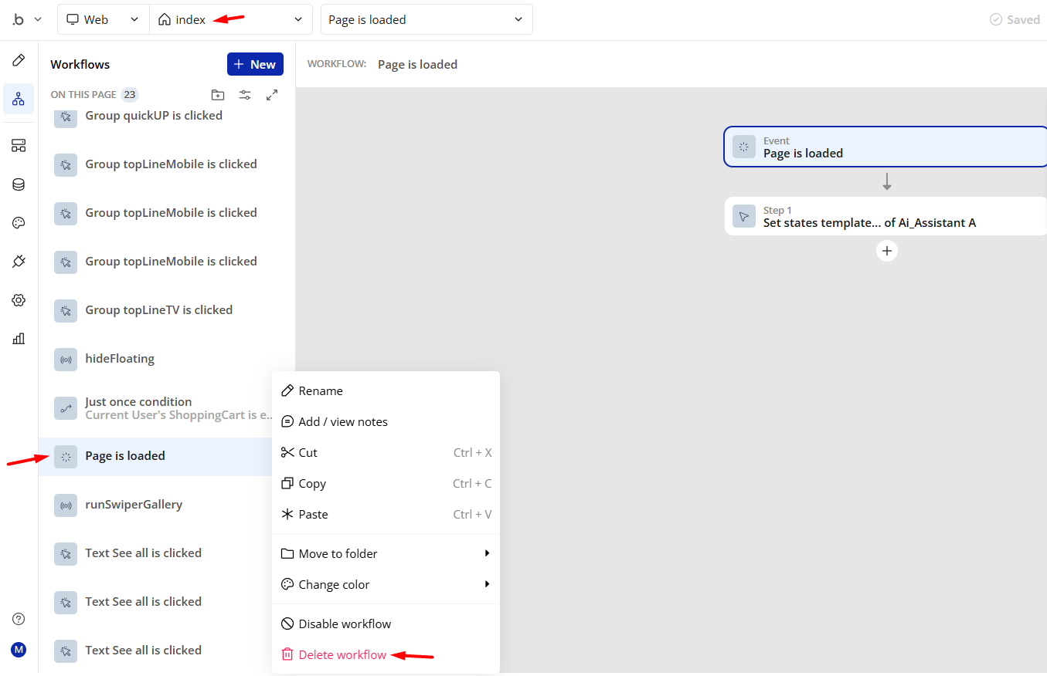Screen dimensions: 1047x676
Task: Click the new folder icon in Workflows
Action: point(218,95)
